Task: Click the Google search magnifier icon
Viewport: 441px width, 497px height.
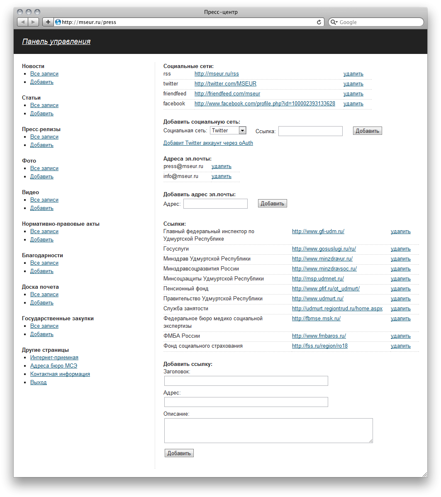Action: click(334, 22)
